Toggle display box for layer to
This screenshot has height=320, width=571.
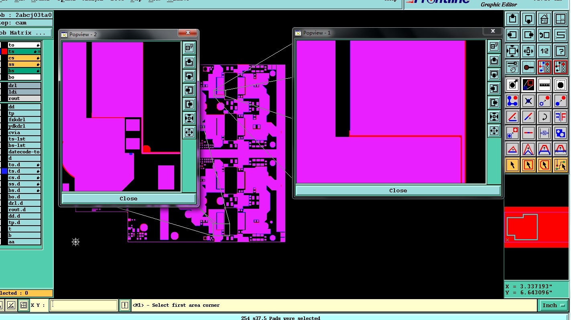tap(4, 45)
